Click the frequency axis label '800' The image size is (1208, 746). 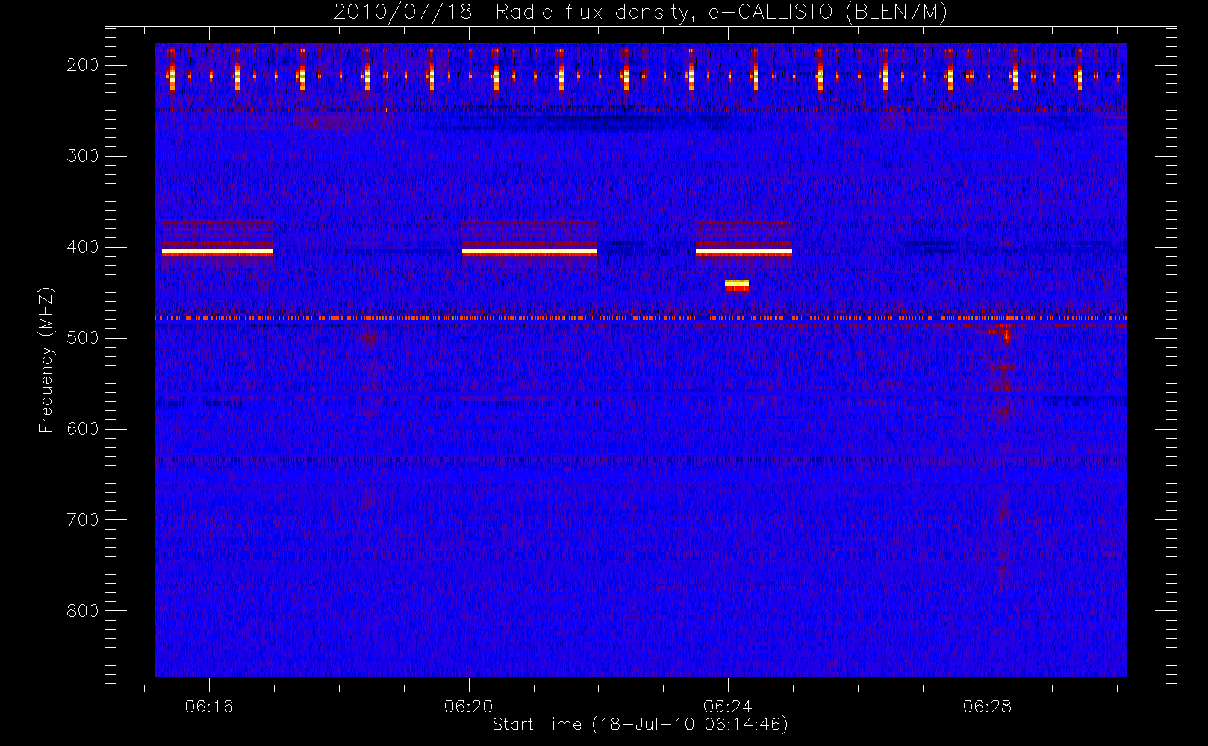83,611
